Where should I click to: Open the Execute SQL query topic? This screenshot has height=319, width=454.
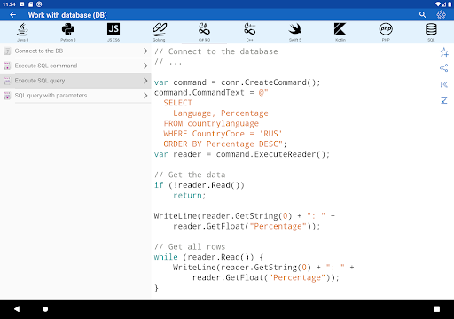click(x=75, y=81)
